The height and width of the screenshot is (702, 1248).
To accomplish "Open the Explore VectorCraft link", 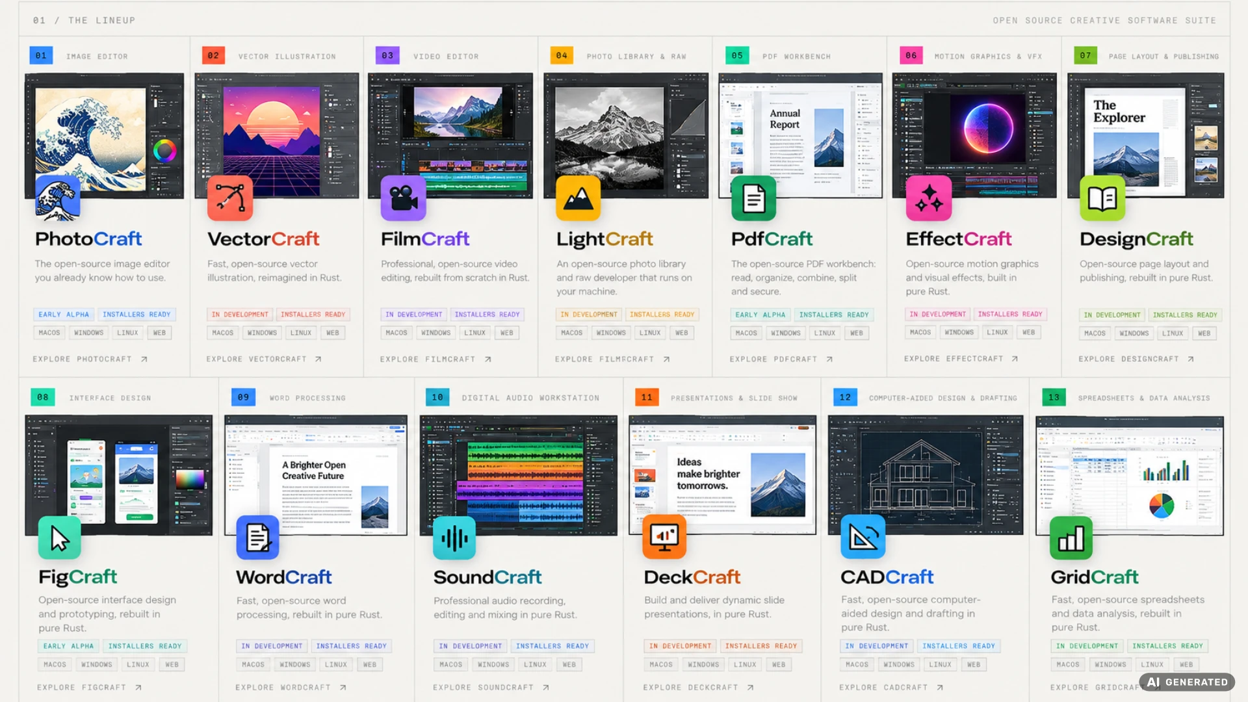I will pos(264,359).
